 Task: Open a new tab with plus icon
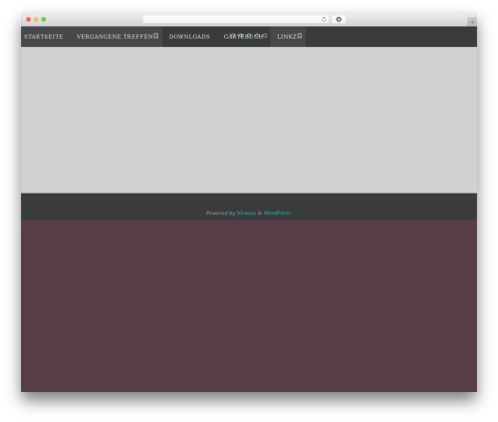[472, 22]
